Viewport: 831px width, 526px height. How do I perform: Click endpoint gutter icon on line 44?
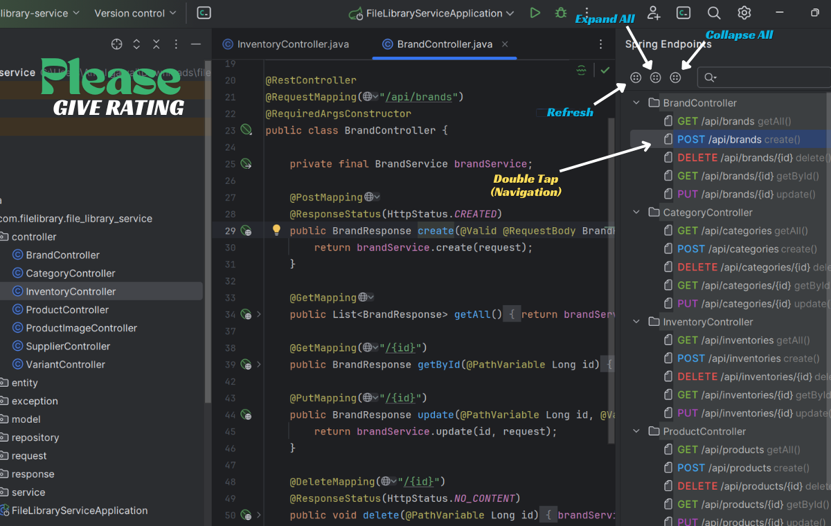coord(246,415)
